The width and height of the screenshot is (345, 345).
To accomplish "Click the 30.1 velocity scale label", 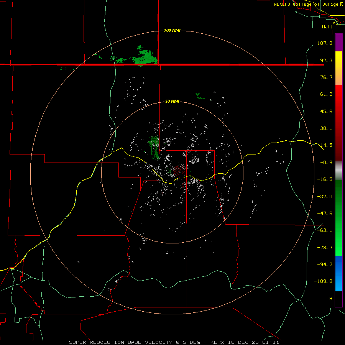I will (x=326, y=128).
